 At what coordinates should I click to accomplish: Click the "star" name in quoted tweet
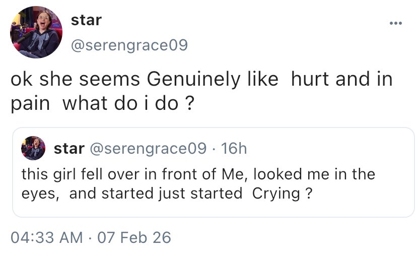click(x=68, y=149)
